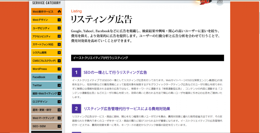Visit the WordPress service page
260x133 pixels.
(x=47, y=69)
